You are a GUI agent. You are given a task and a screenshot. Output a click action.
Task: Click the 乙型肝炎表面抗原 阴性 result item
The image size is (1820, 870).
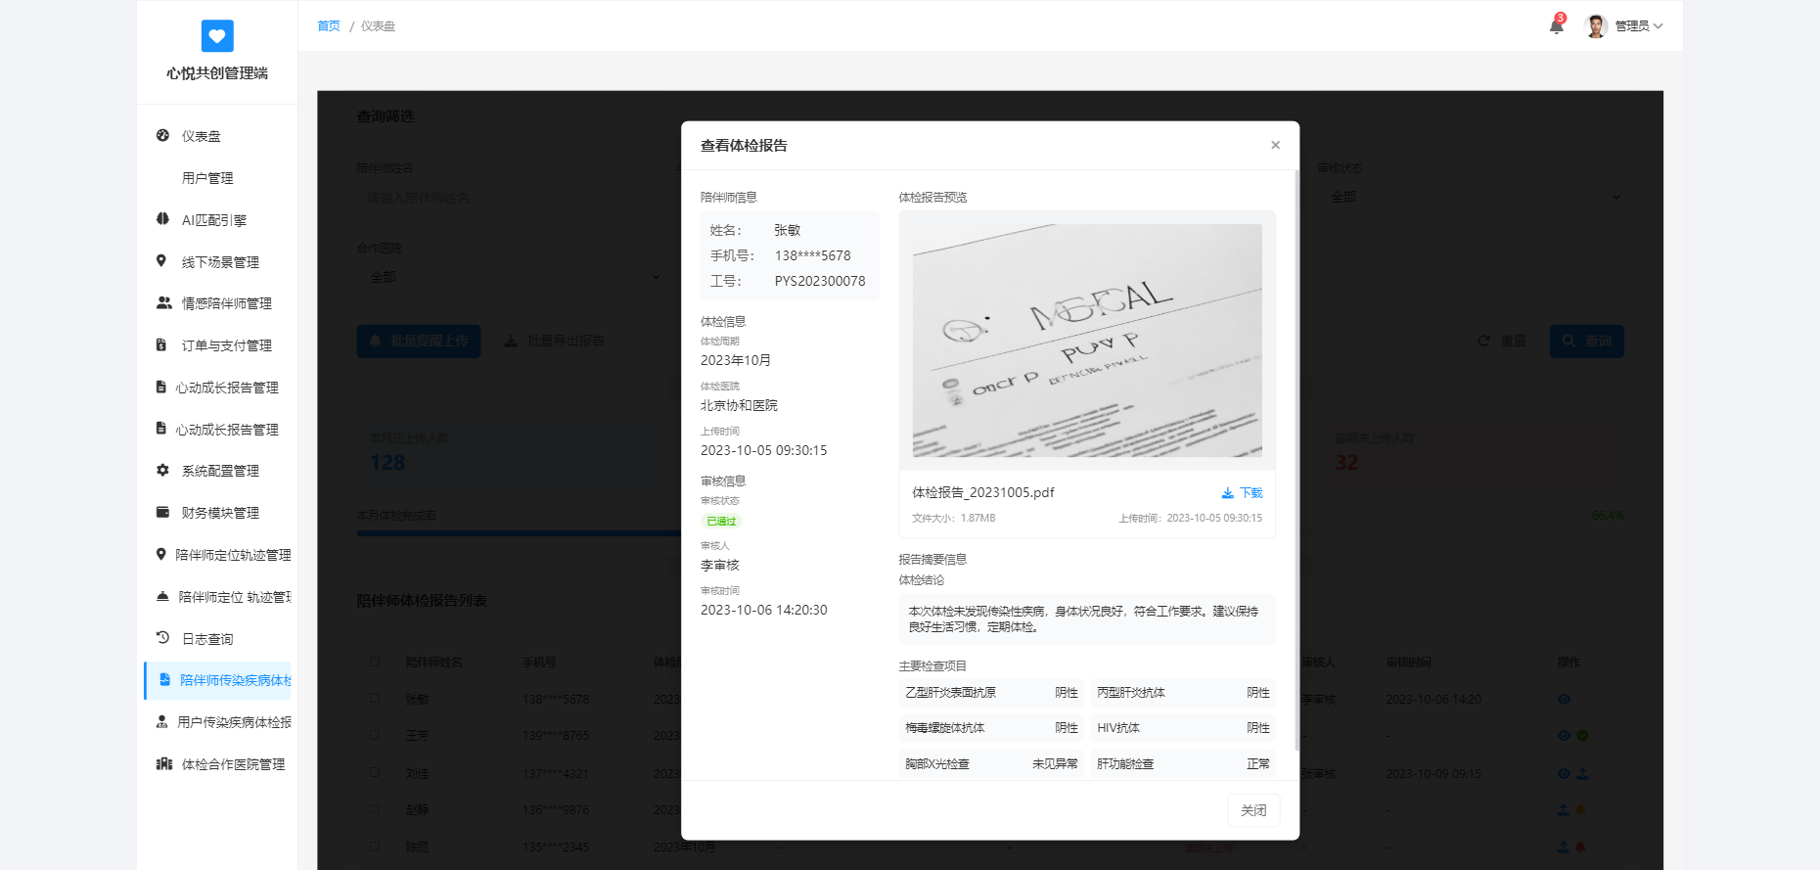pyautogui.click(x=991, y=693)
